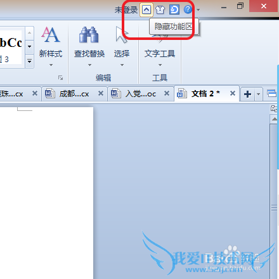Expand the 选择 dropdown arrow

coord(122,65)
